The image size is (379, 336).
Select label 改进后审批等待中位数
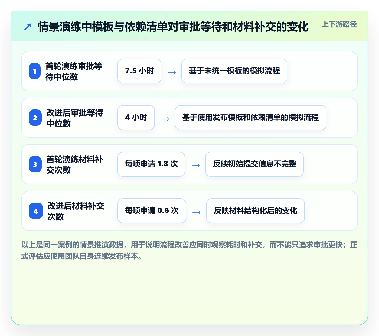75,118
